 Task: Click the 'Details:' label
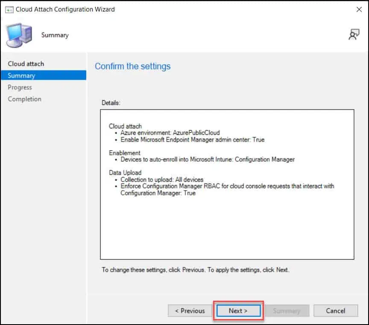111,103
